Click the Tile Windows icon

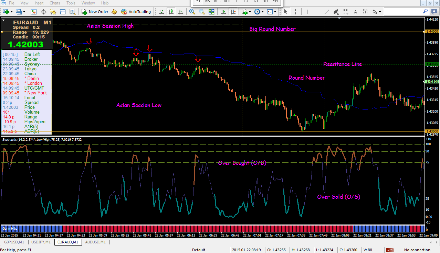[211, 12]
